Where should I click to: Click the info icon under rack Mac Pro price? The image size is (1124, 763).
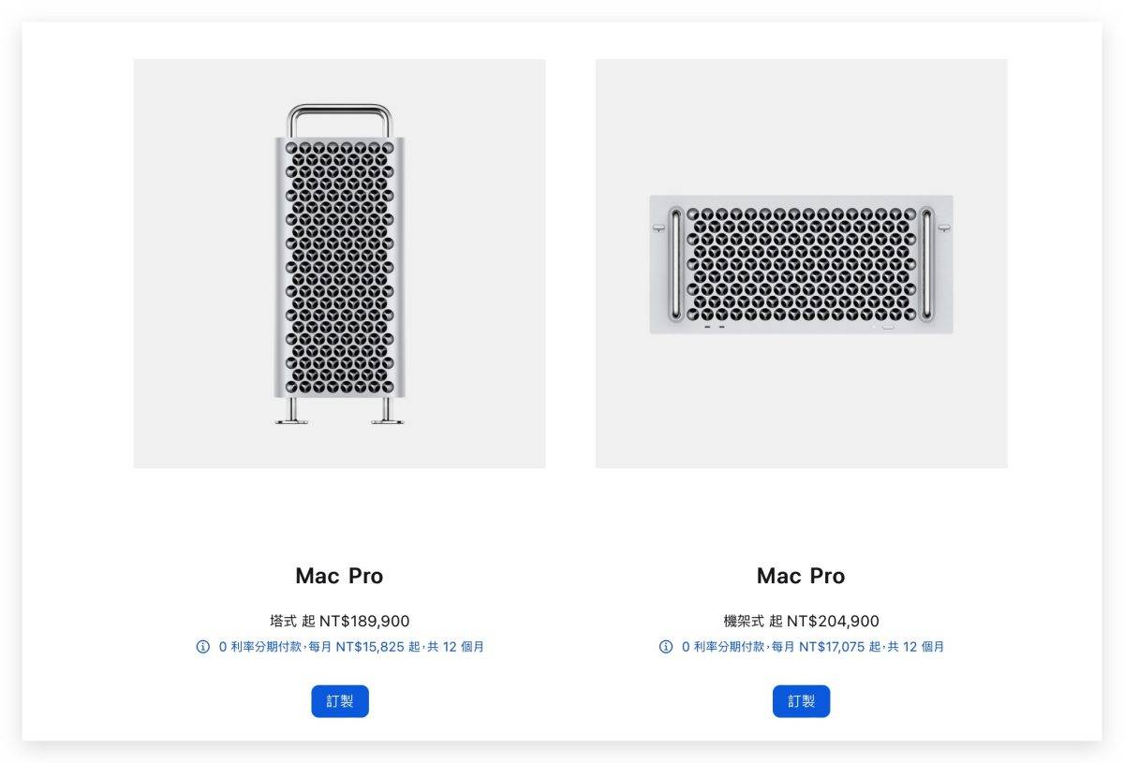pos(666,647)
